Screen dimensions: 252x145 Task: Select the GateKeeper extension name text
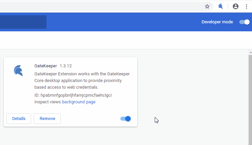coord(45,66)
